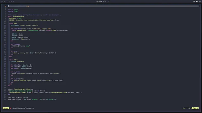Click the VERSION constant assignment line
Image resolution: width=202 pixels, height=113 pixels.
[x=15, y=18]
